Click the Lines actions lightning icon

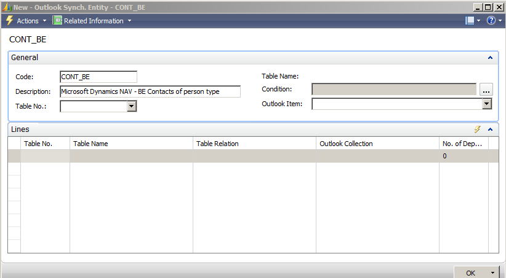click(x=476, y=129)
